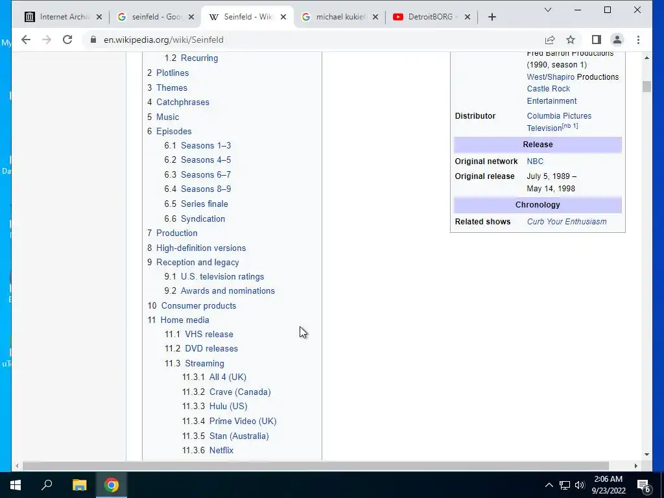Viewport: 664px width, 498px height.
Task: Close the seinfeld Google search tab
Action: tap(191, 17)
